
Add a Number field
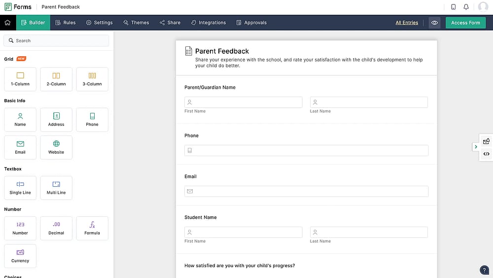20,228
